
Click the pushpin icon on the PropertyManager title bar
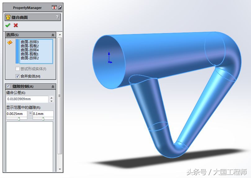54,7
